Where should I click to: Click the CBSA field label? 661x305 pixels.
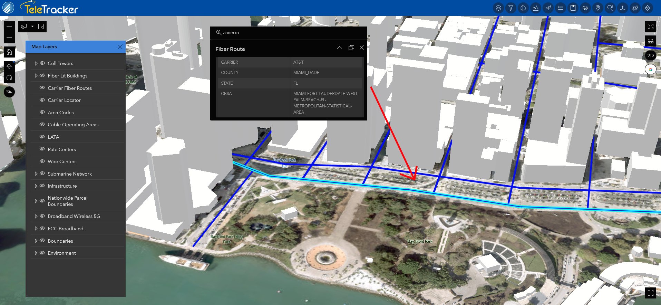point(226,94)
